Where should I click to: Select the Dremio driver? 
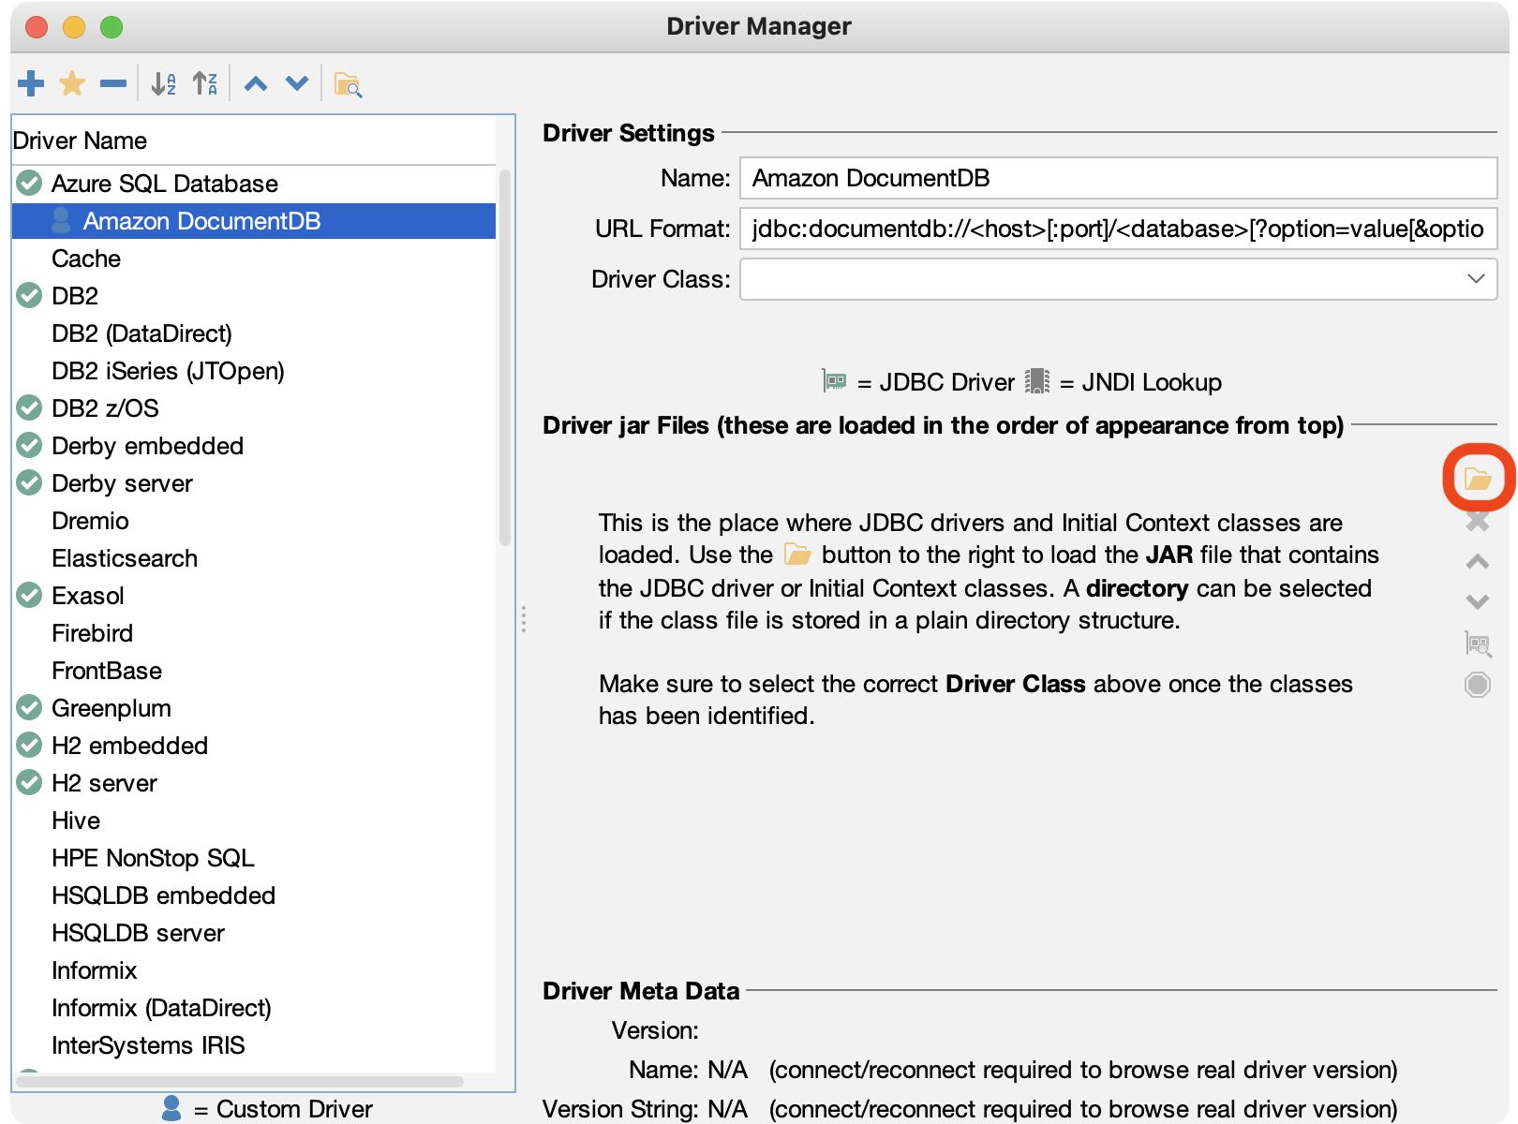point(254,521)
